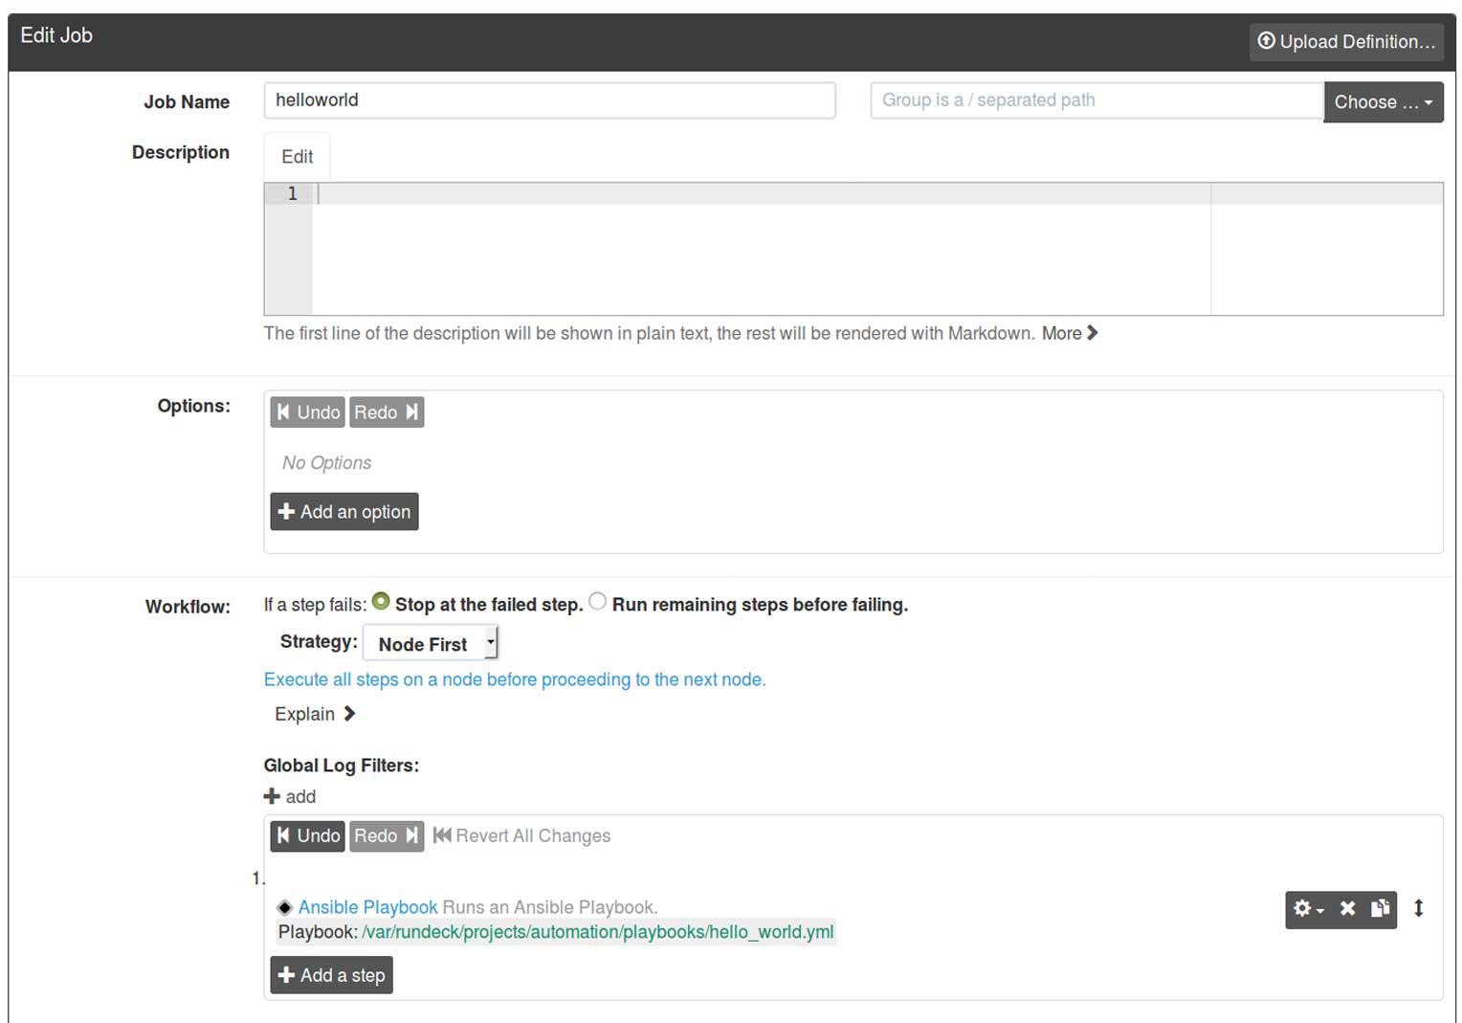Image resolution: width=1462 pixels, height=1023 pixels.
Task: Click Add an option button
Action: pos(344,512)
